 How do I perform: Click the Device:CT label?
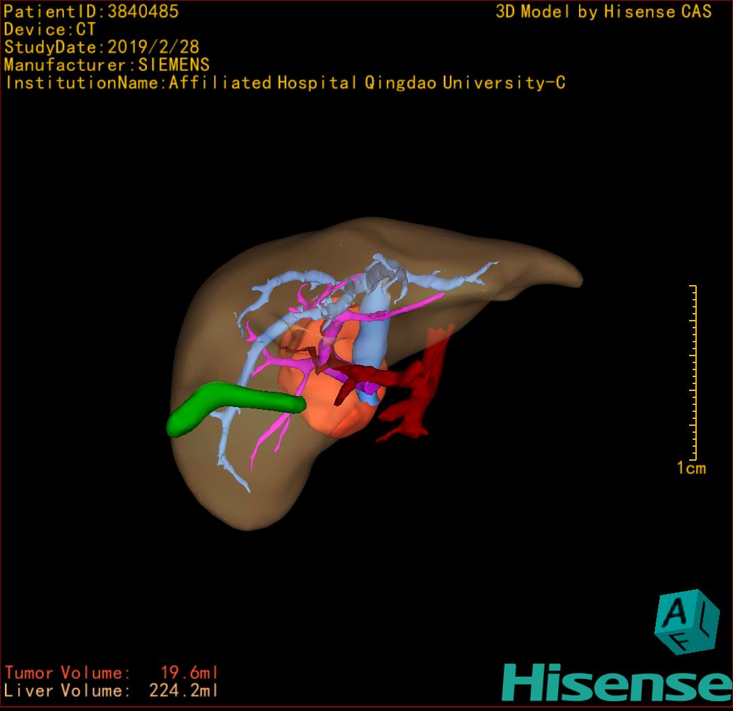(x=49, y=29)
